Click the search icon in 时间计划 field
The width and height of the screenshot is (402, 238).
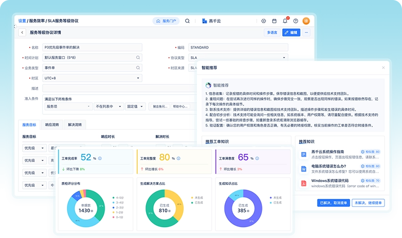138,58
